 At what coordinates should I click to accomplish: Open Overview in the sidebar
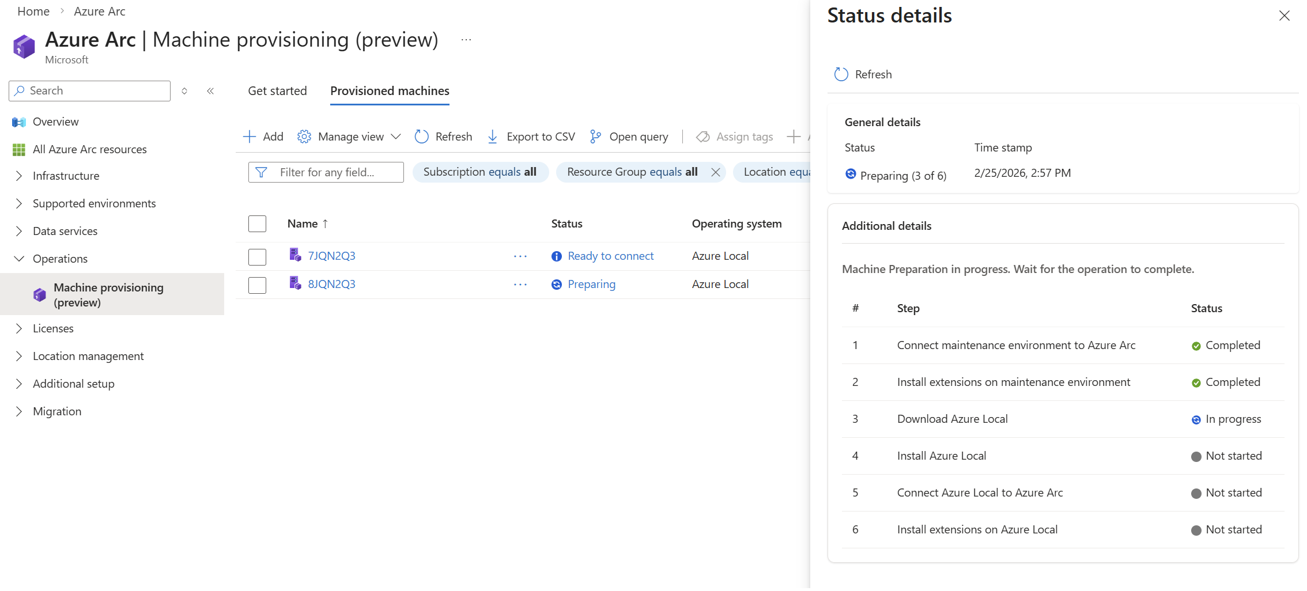point(55,122)
